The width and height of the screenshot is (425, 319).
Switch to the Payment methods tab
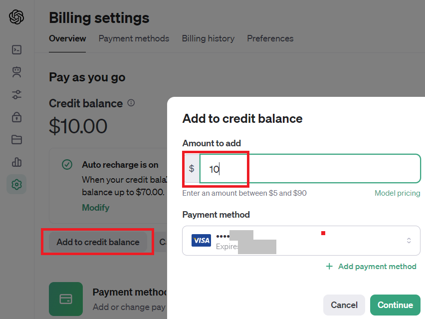click(x=134, y=38)
